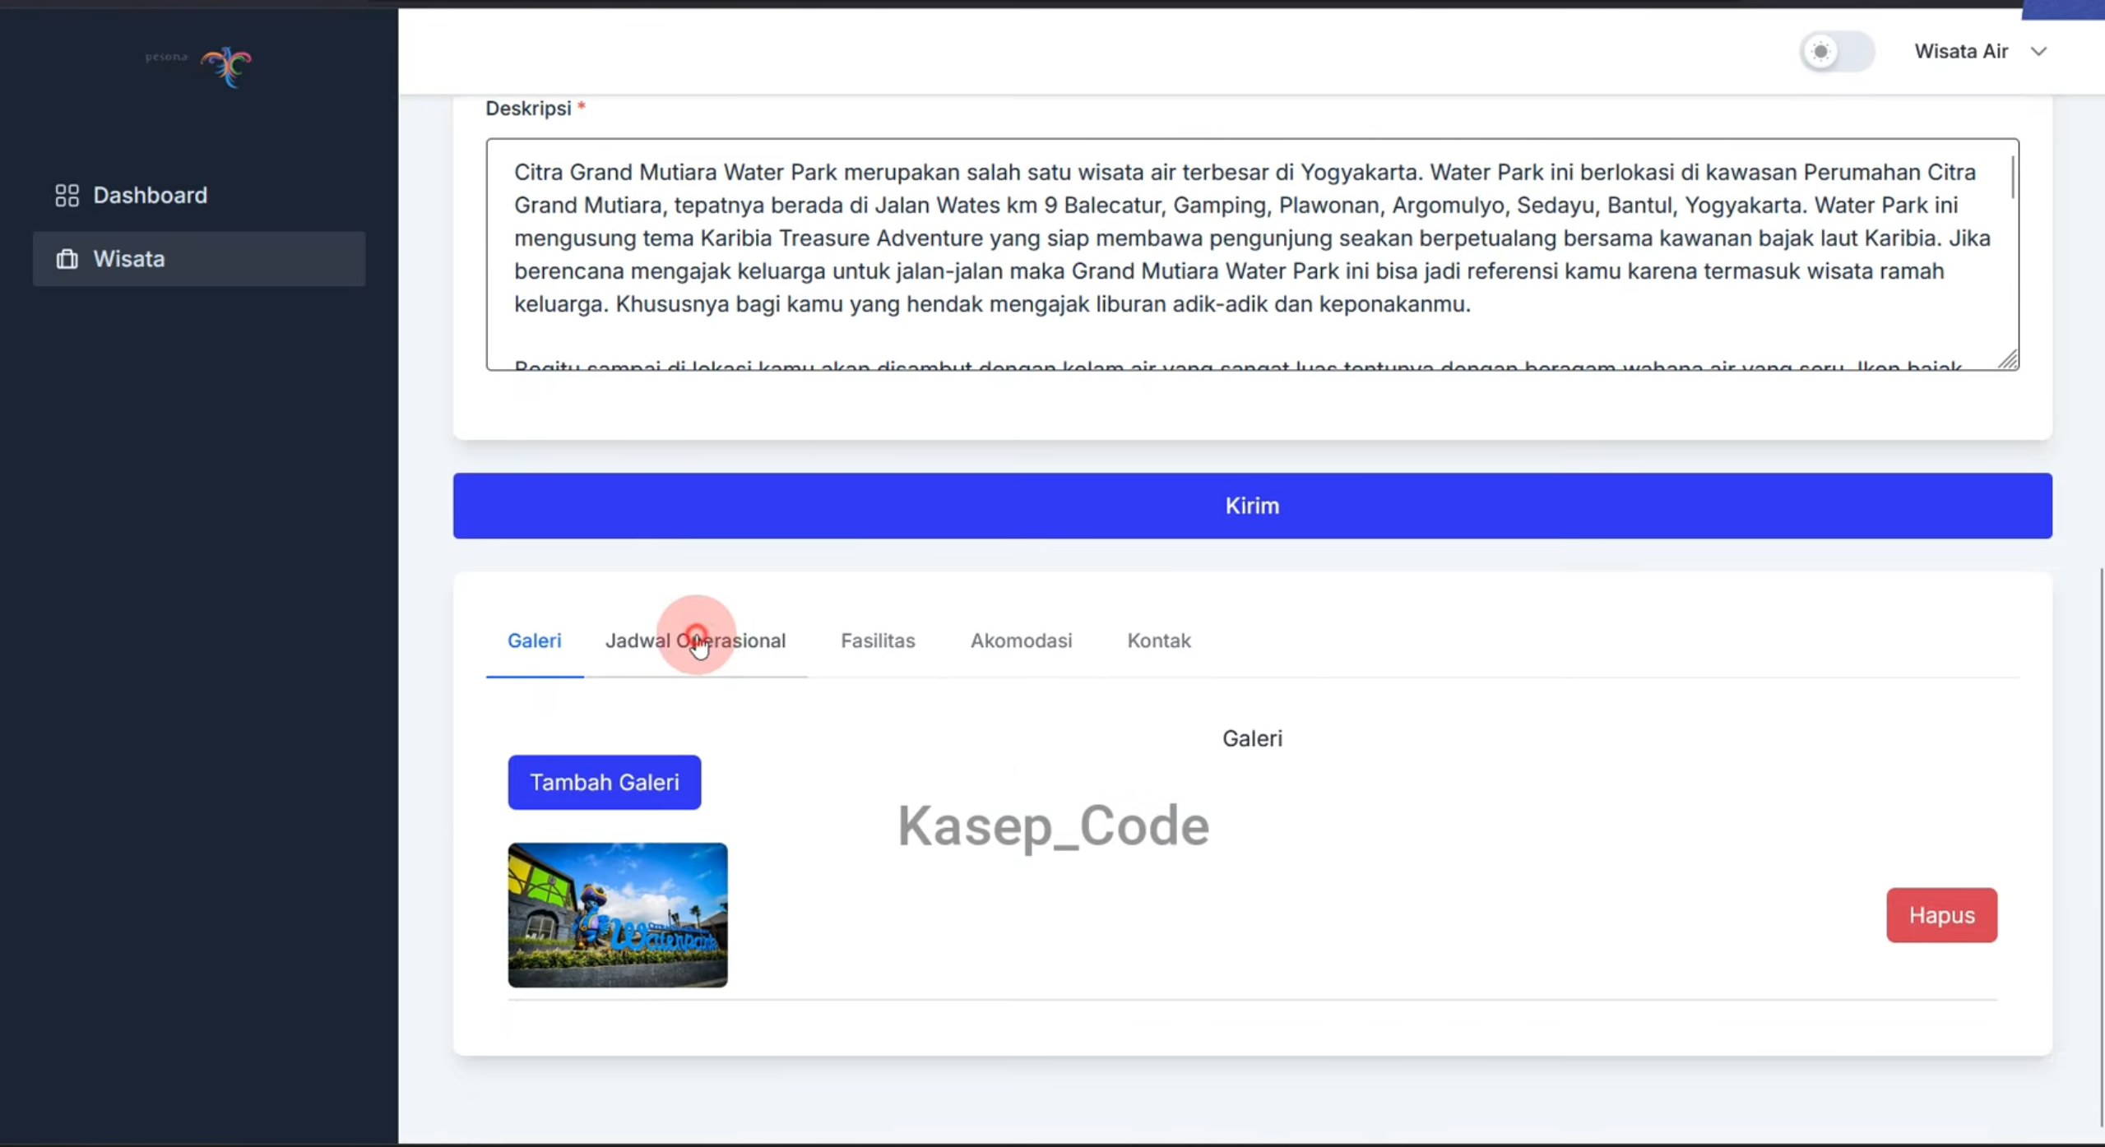The image size is (2105, 1147).
Task: Click the Tambah Galeri button
Action: [605, 782]
